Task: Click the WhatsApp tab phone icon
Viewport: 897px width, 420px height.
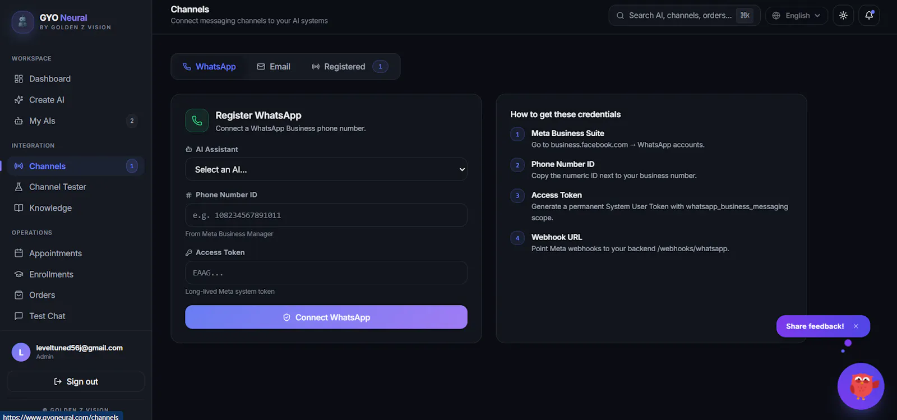Action: 187,67
